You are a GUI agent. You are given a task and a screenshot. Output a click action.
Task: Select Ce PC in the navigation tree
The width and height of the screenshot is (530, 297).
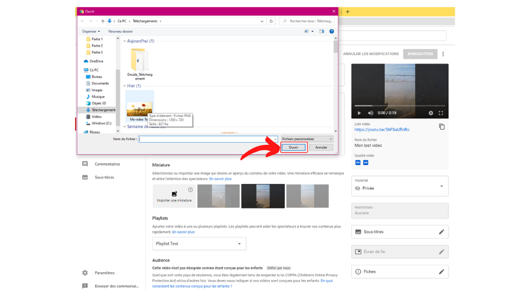click(91, 70)
